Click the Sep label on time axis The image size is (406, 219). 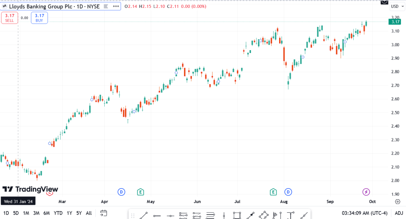[x=330, y=202]
